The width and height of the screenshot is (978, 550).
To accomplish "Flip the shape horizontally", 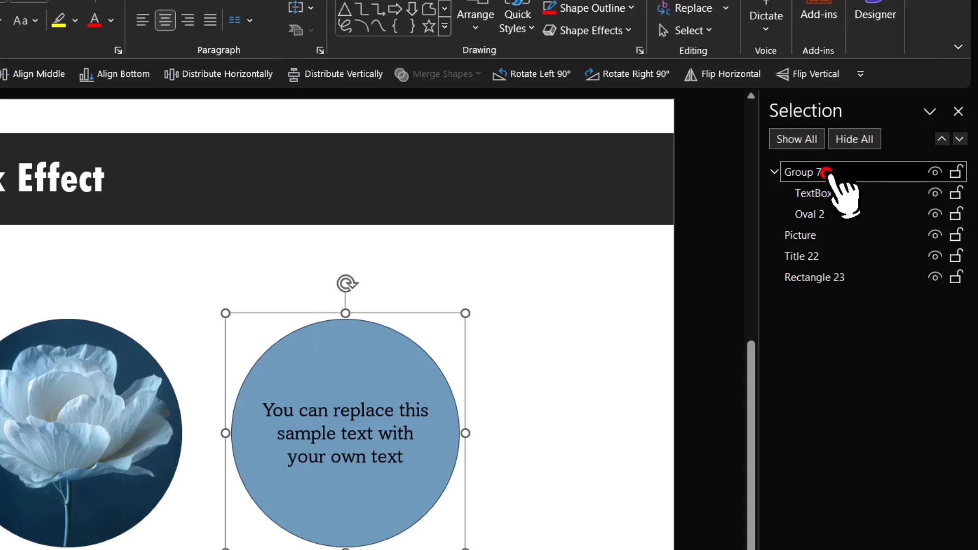I will pos(722,74).
